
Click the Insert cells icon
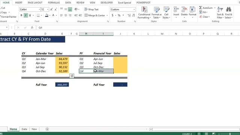[x=176, y=9]
